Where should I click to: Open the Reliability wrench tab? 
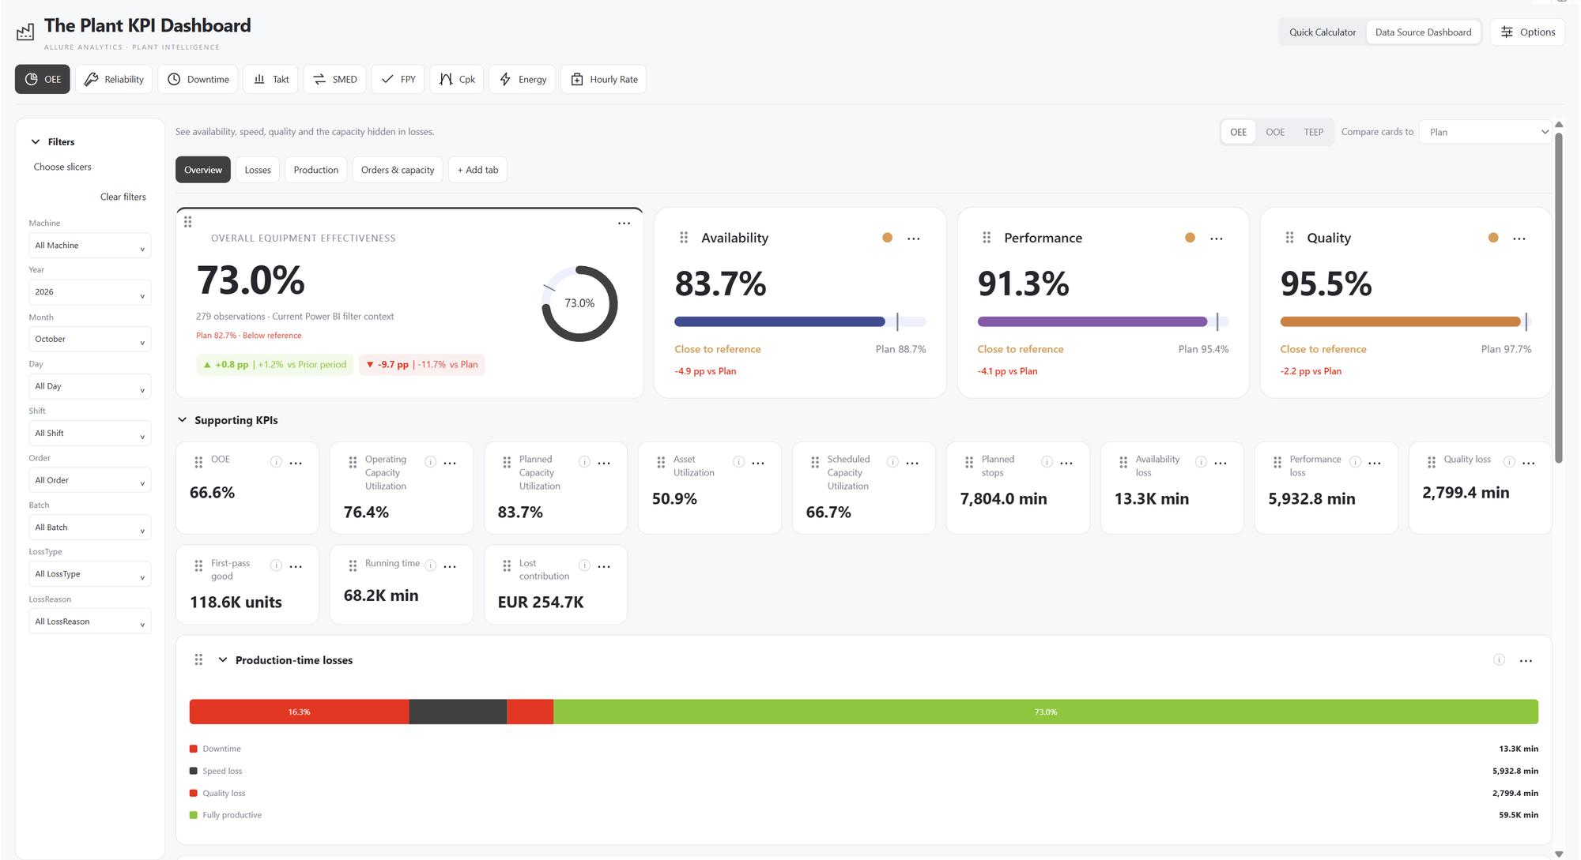(114, 79)
